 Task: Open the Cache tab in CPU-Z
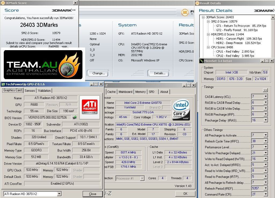(111, 92)
